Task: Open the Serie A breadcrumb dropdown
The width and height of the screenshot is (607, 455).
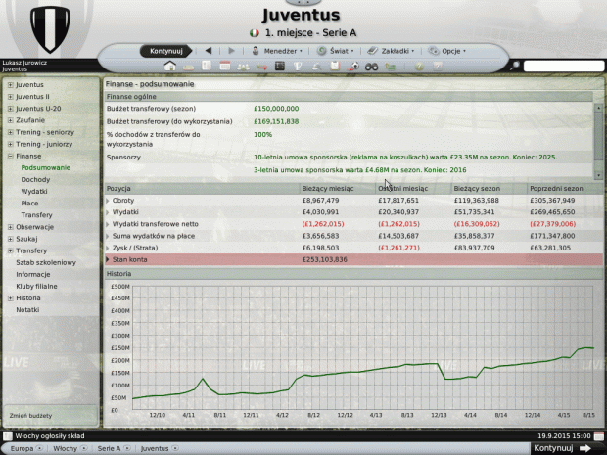Action: pos(126,448)
